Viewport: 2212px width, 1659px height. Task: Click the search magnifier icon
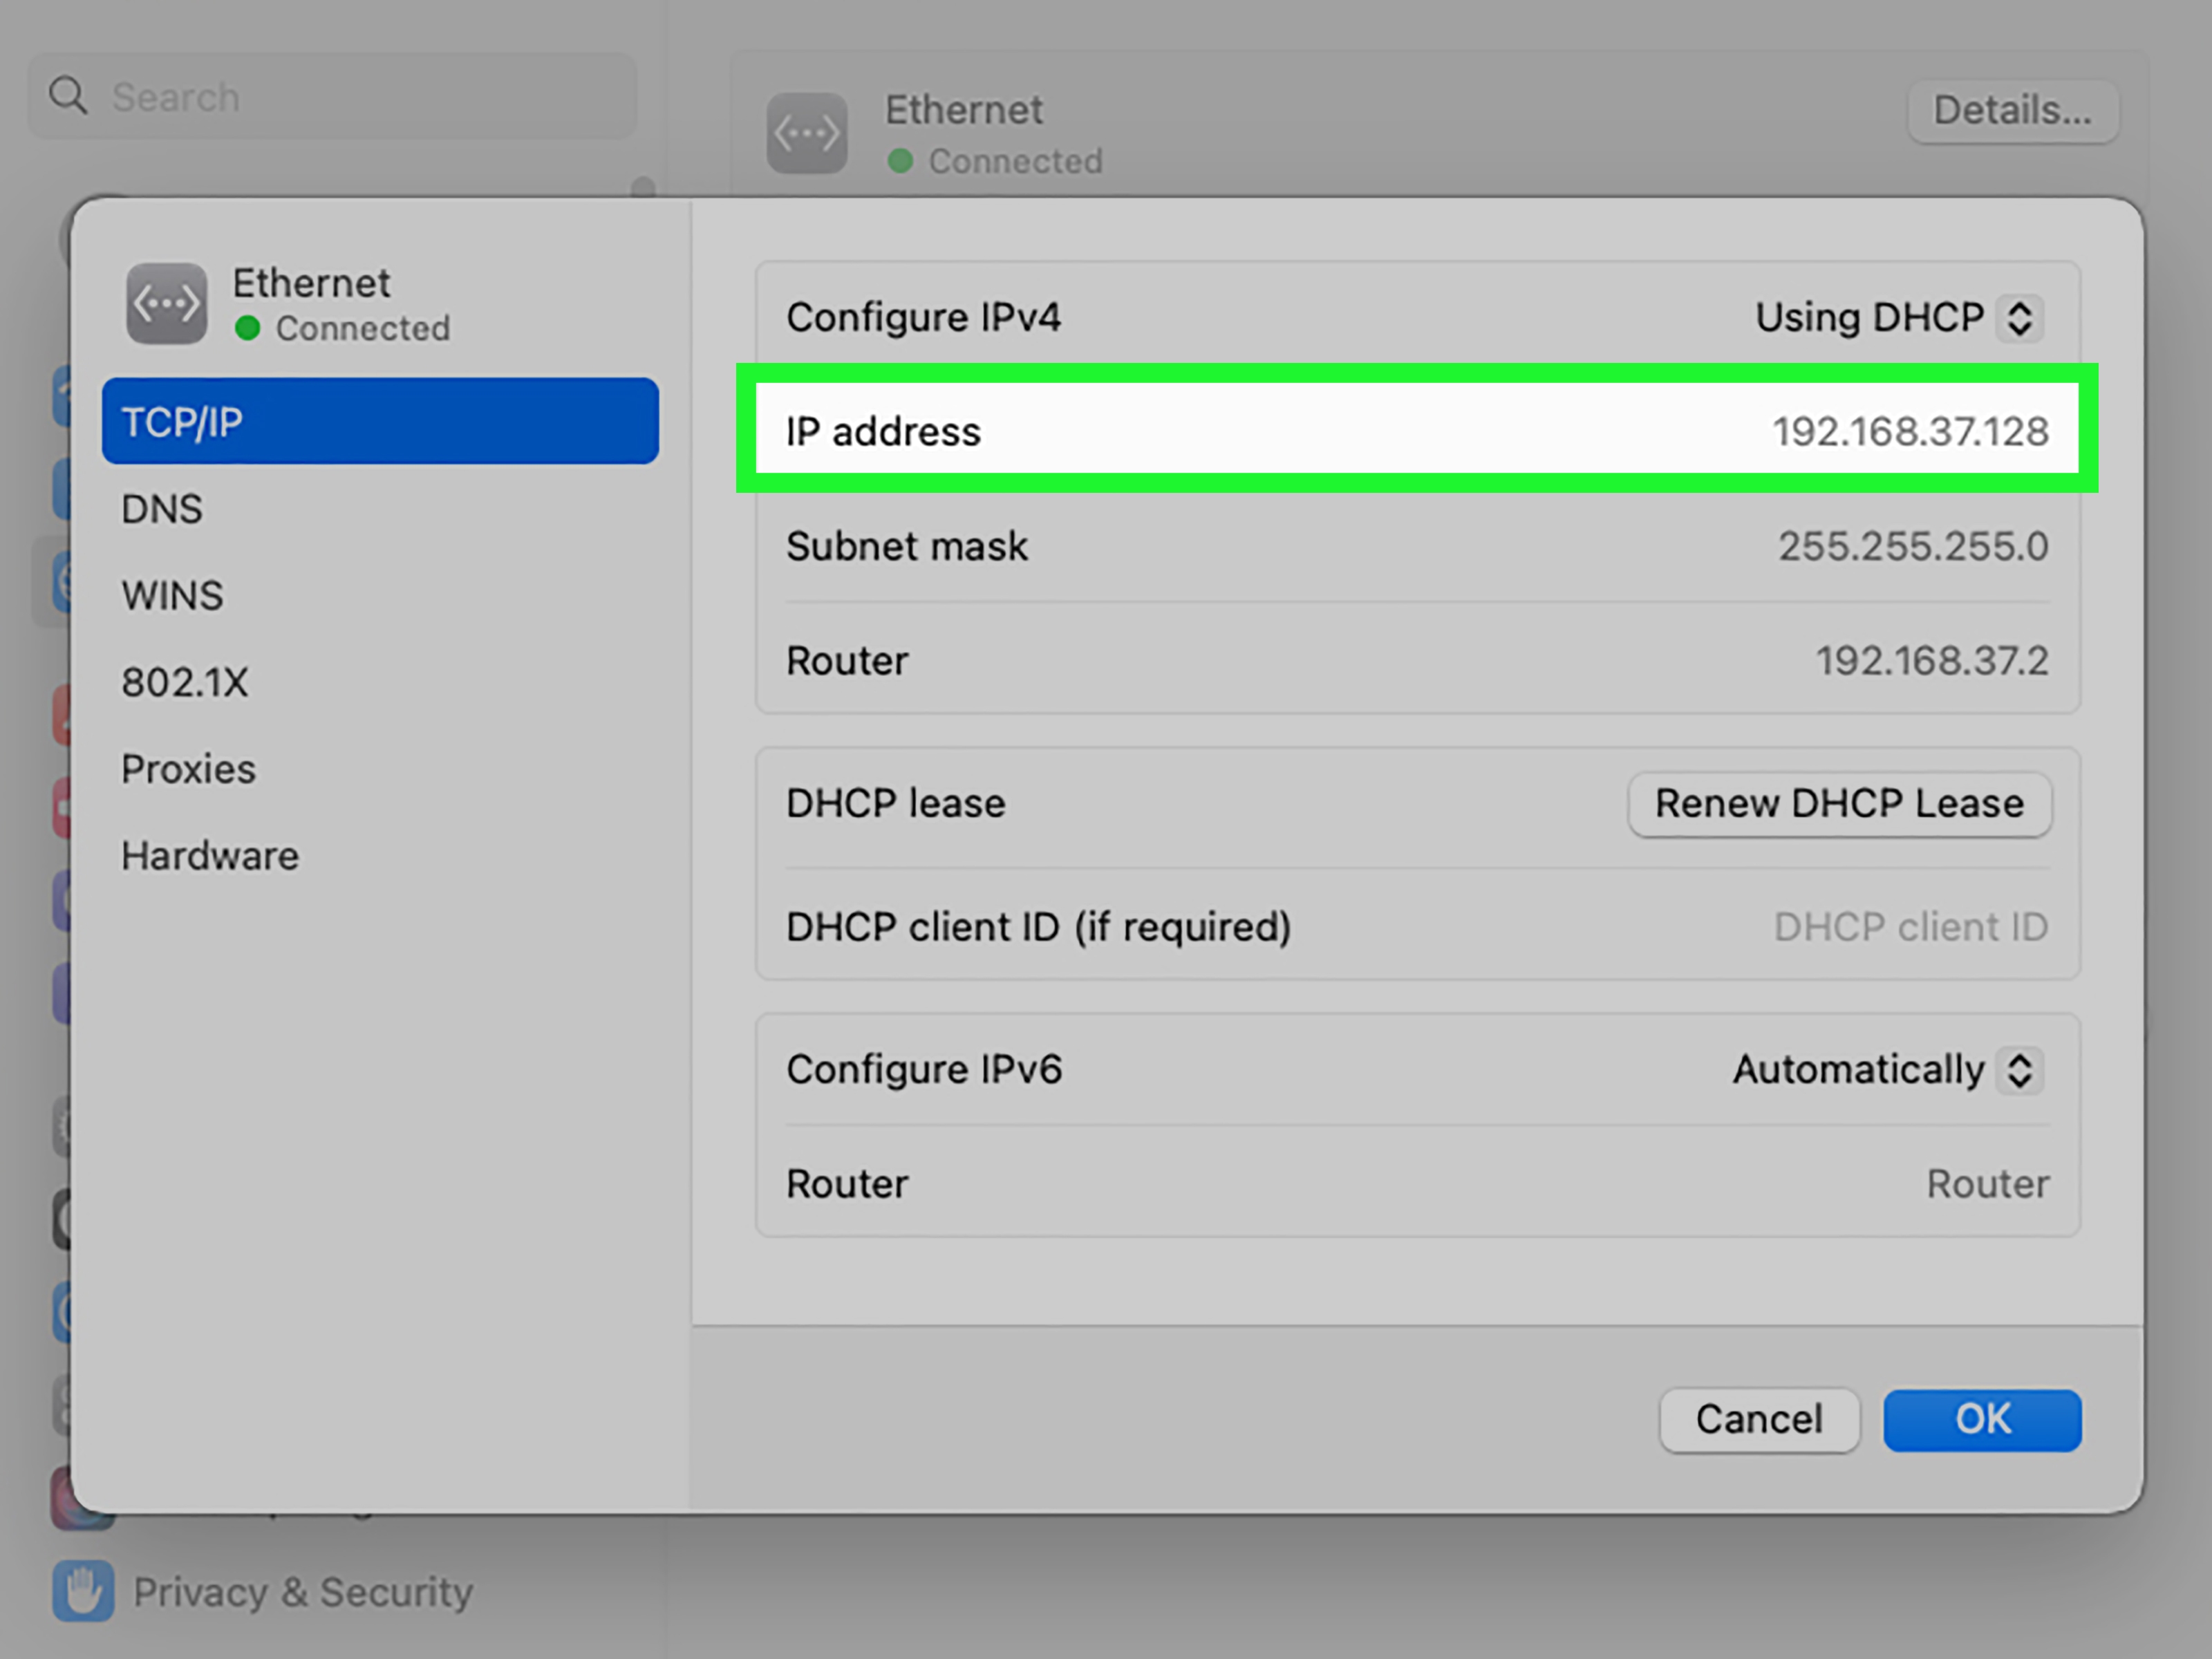tap(68, 97)
